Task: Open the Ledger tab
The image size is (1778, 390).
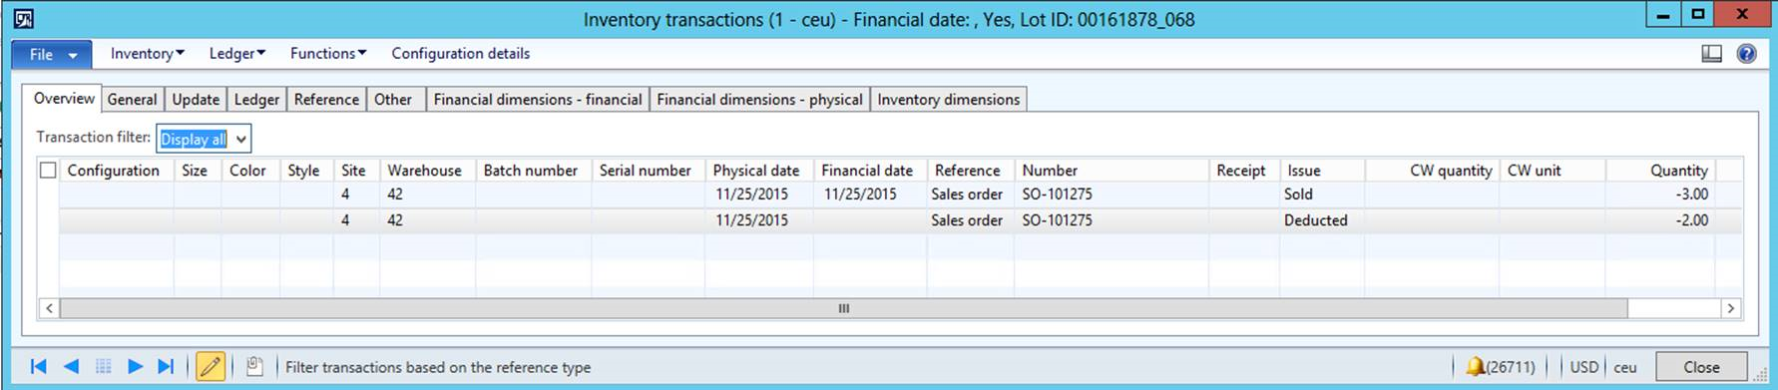Action: tap(256, 99)
